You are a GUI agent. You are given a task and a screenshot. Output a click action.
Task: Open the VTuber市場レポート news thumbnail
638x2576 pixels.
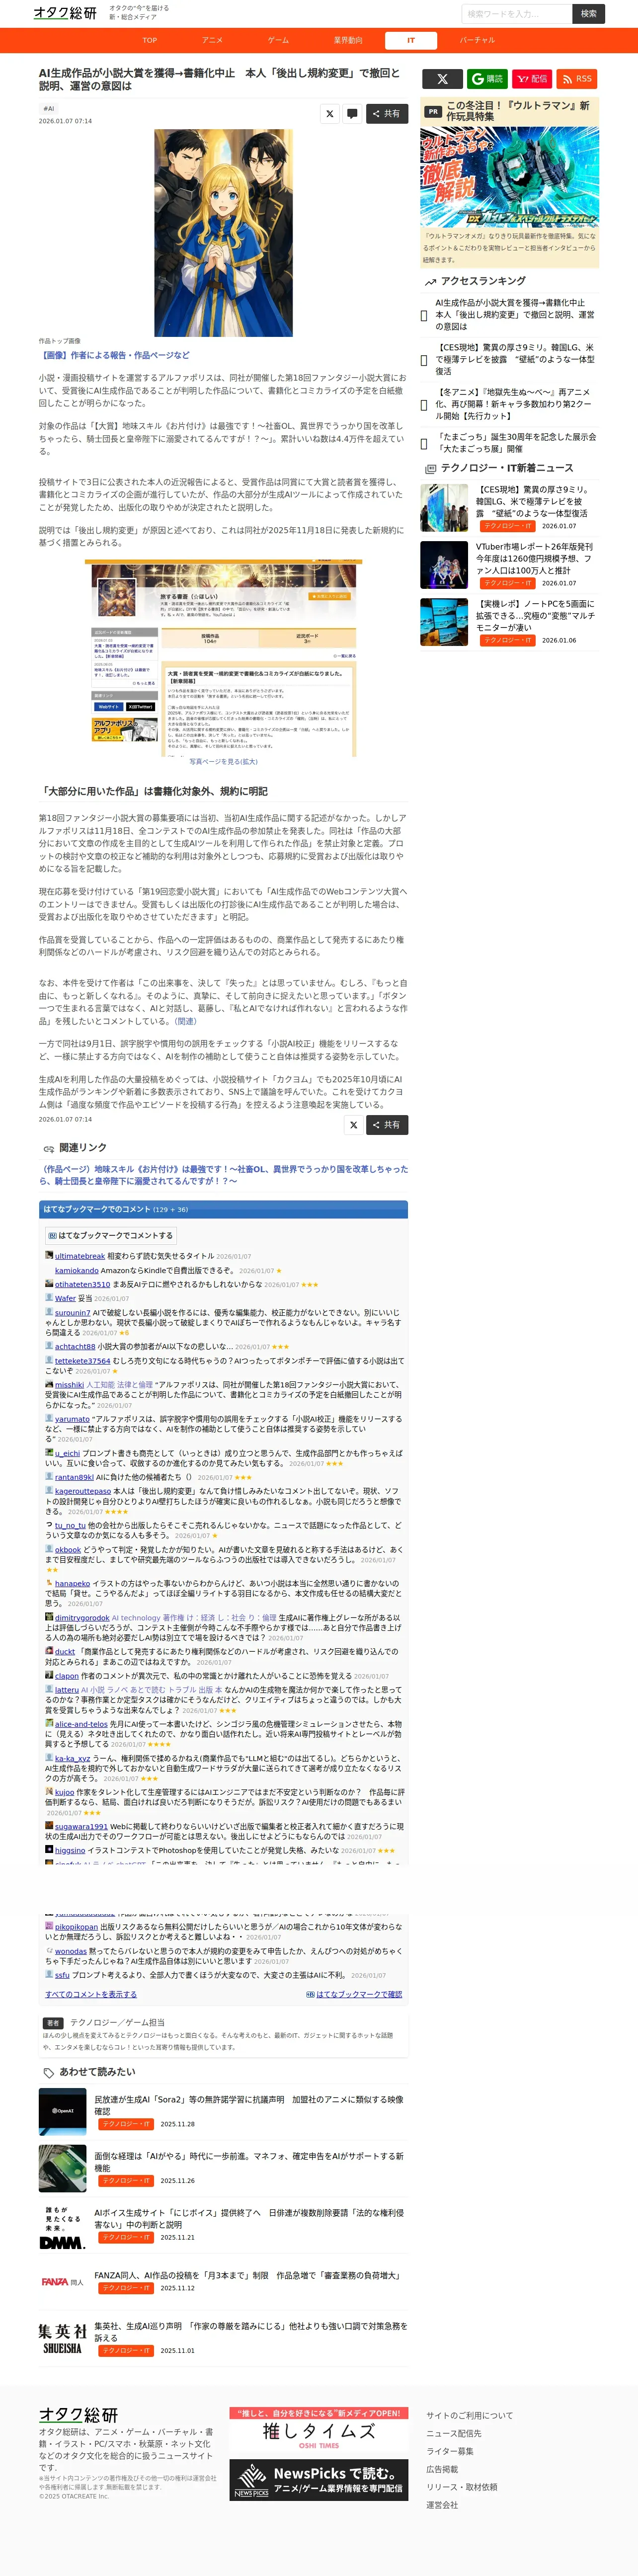444,565
